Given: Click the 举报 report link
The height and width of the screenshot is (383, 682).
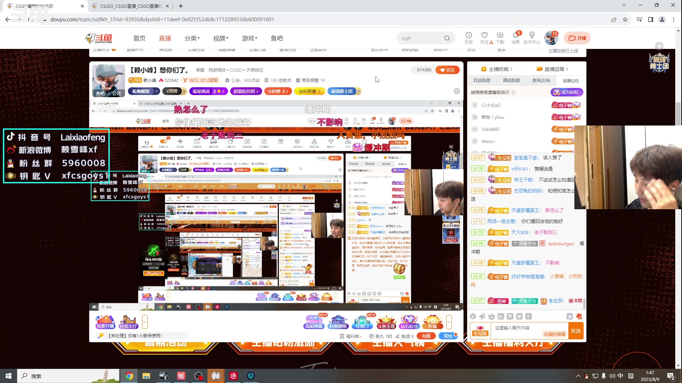Looking at the screenshot, I should point(200,70).
